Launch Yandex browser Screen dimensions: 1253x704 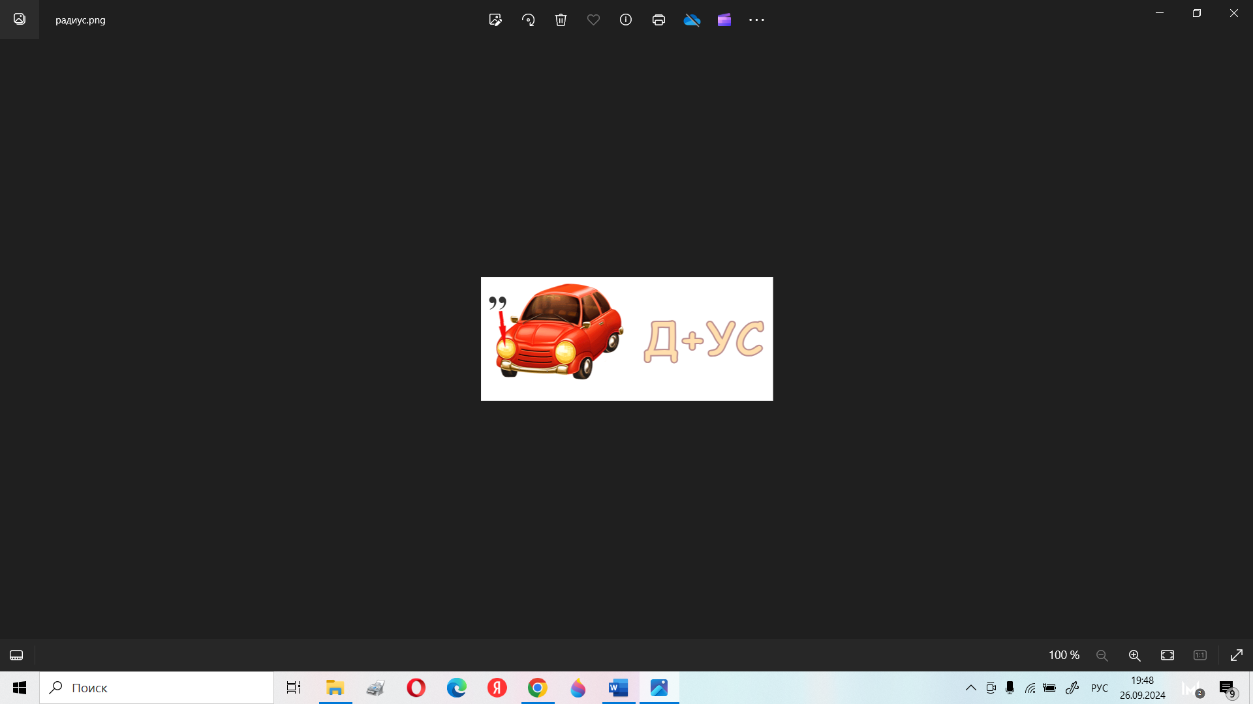497,688
